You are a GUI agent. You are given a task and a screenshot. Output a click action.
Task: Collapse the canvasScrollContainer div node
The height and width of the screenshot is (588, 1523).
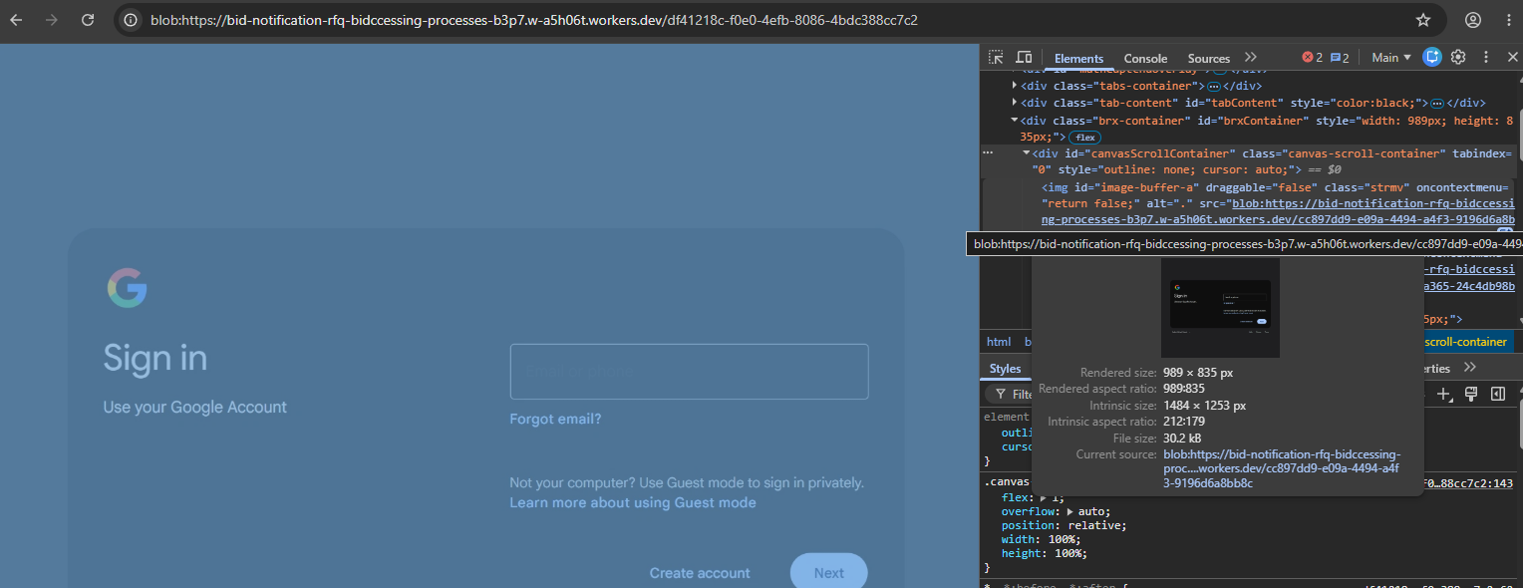(1026, 153)
